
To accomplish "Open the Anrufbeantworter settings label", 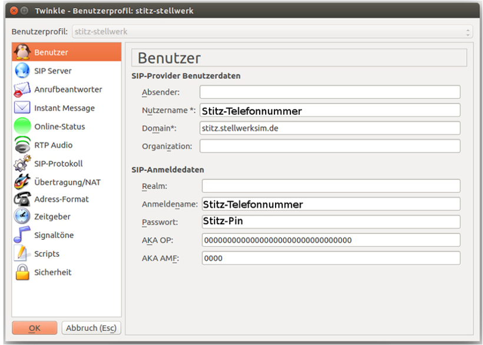I will coord(68,89).
